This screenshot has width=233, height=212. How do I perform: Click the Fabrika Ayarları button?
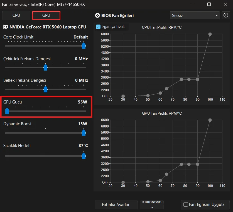tap(116, 205)
